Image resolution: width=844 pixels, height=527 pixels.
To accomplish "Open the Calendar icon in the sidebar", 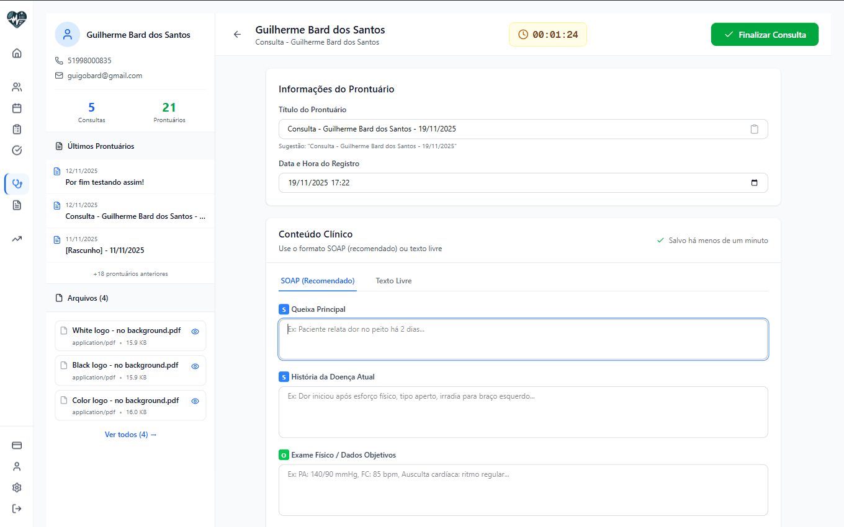I will [17, 108].
